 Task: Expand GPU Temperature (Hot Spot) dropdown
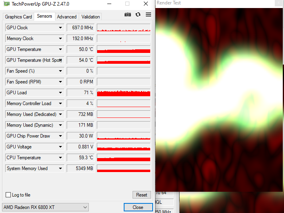[x=60, y=60]
